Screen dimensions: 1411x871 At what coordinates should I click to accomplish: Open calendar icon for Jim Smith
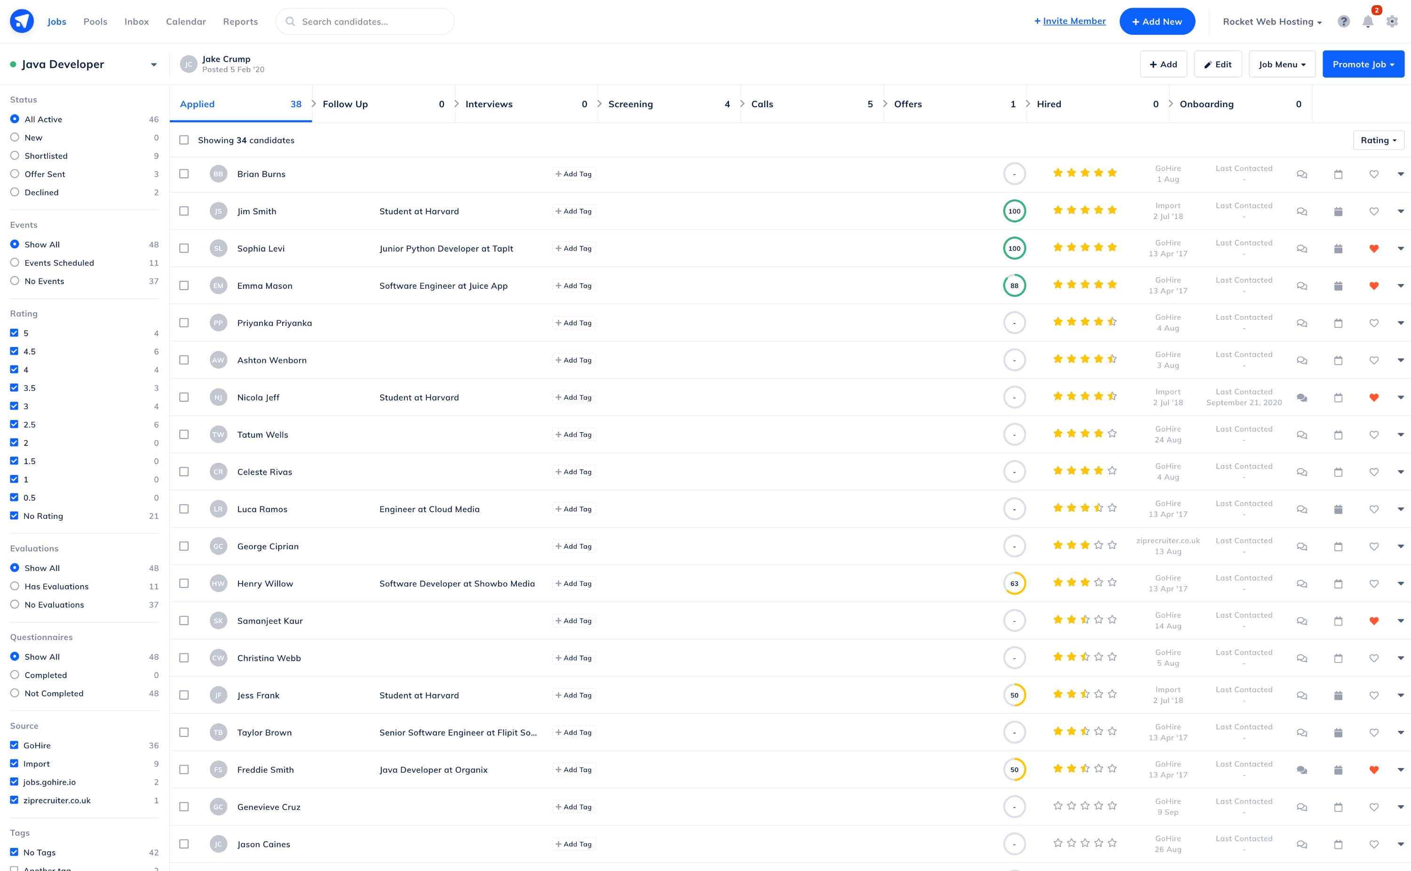point(1339,212)
